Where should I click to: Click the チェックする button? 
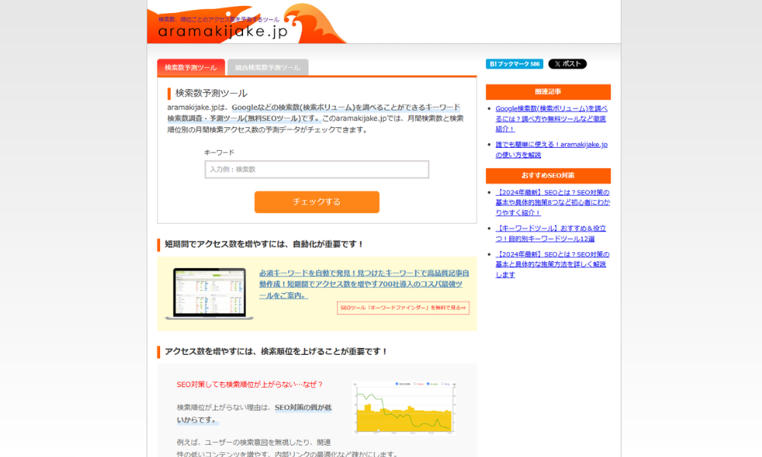point(316,203)
